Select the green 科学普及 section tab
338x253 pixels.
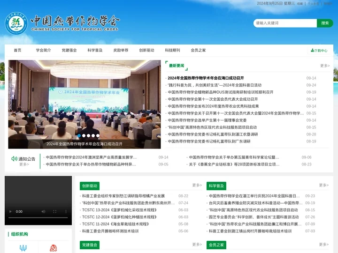[216, 186]
